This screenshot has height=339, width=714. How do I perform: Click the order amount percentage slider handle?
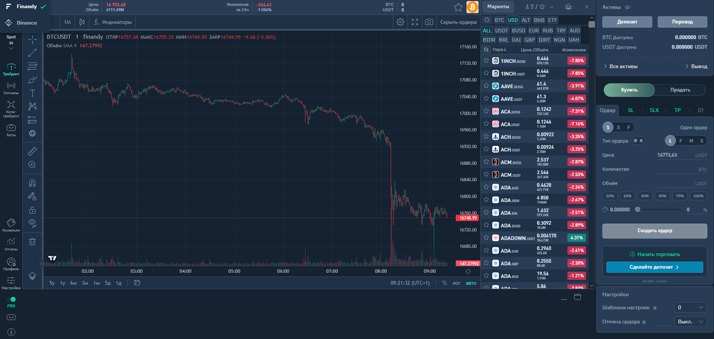[x=638, y=210]
